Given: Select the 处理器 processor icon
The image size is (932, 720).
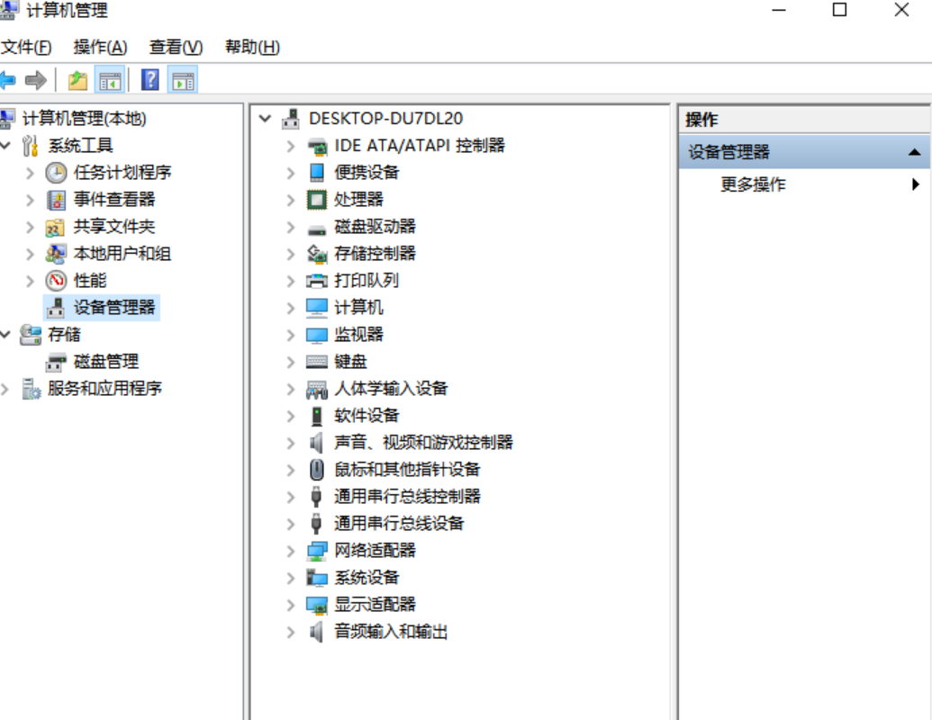Looking at the screenshot, I should pos(317,199).
